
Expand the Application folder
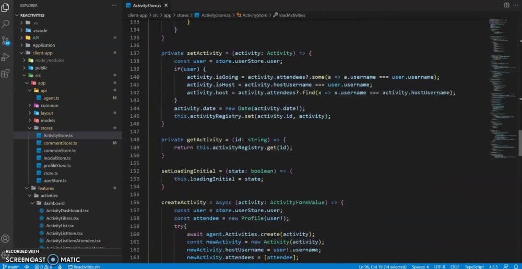pyautogui.click(x=68, y=45)
